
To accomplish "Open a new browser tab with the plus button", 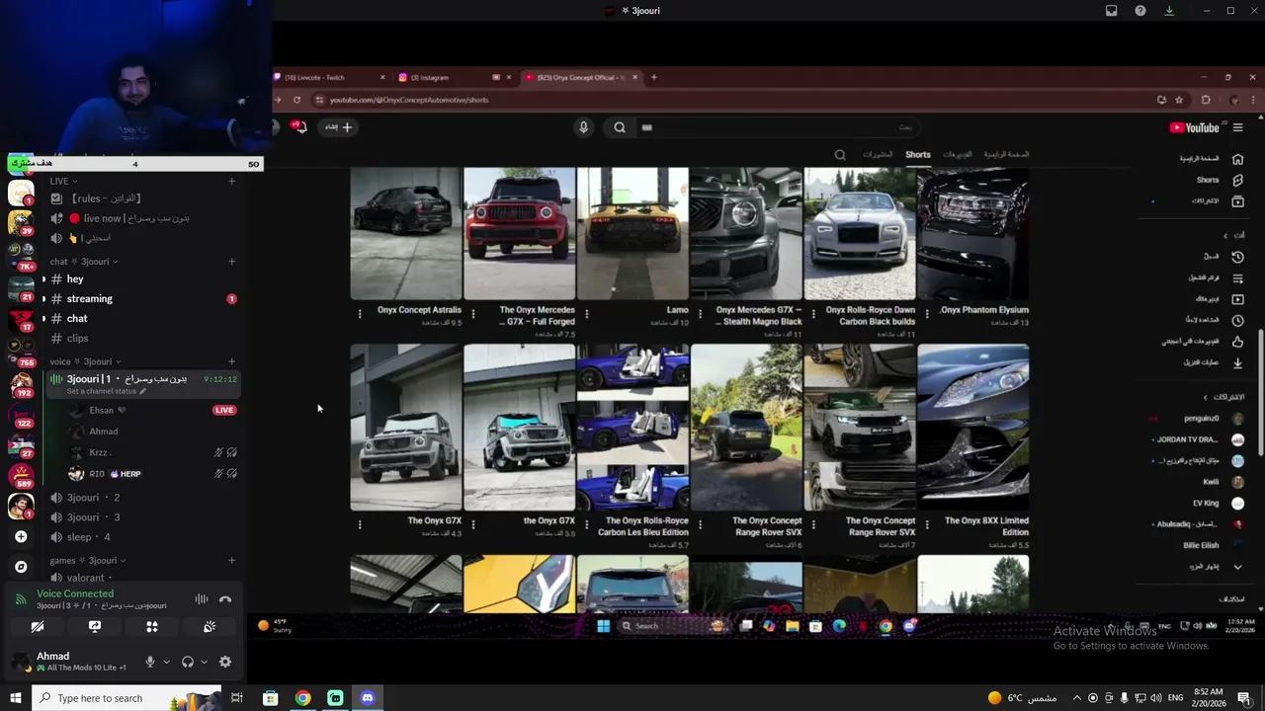I will (653, 77).
